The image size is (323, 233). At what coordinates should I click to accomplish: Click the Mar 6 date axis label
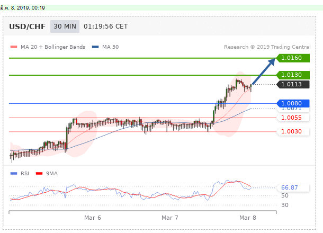pyautogui.click(x=93, y=218)
